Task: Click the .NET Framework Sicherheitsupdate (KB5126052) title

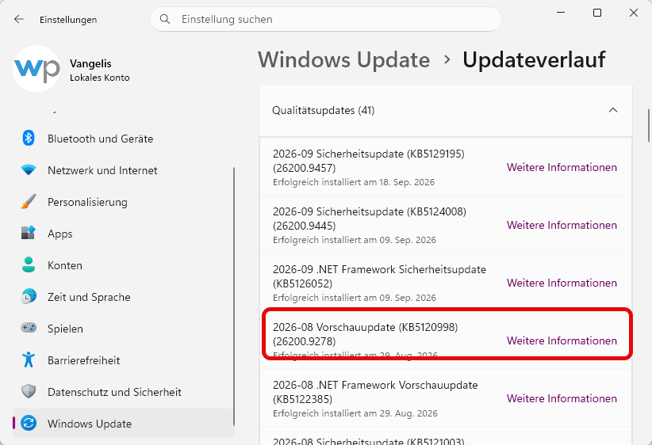Action: click(379, 276)
